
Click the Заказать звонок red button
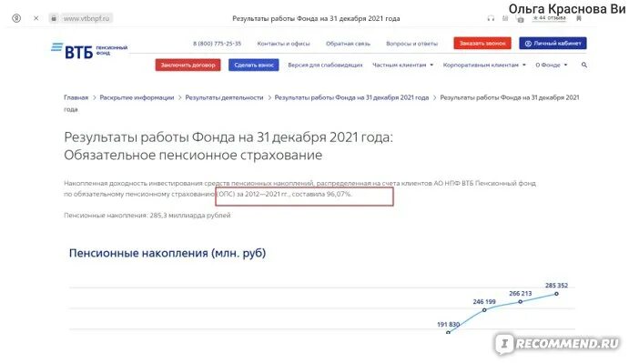[x=482, y=44]
